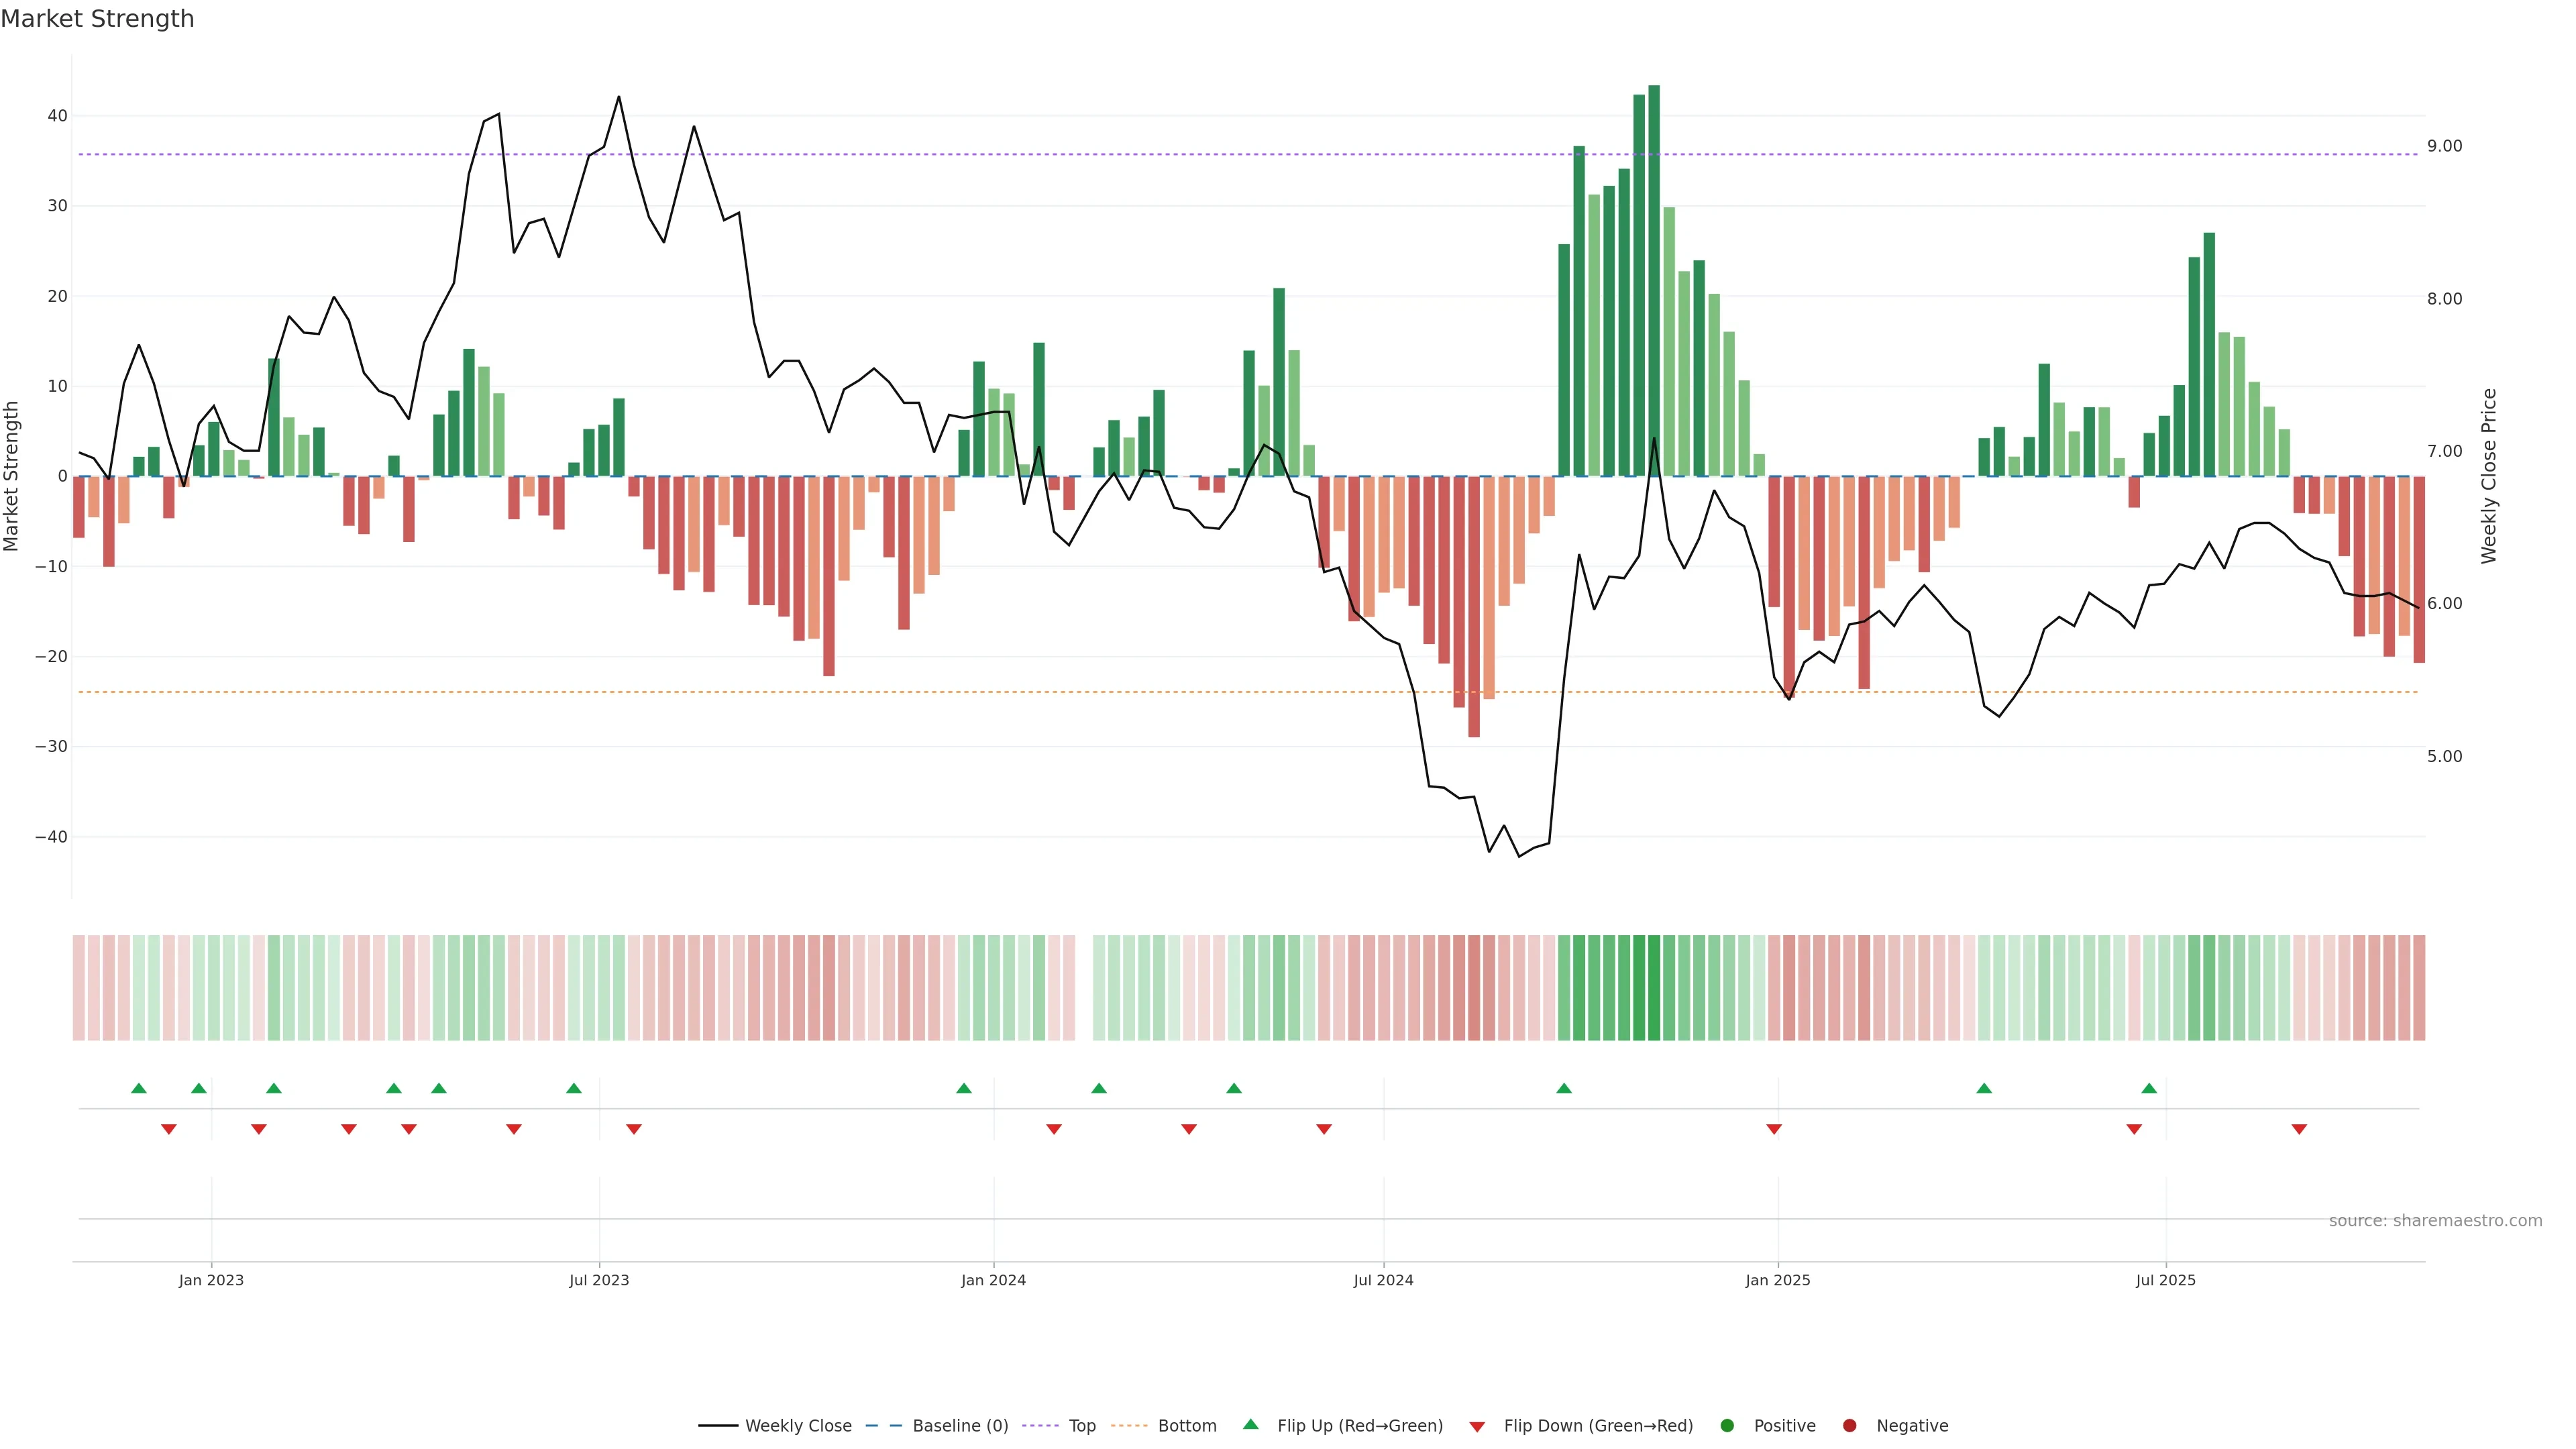Click the last red flip-down marker after Jul 2025
Screen dimensions: 2576x1449
pos(2299,1129)
